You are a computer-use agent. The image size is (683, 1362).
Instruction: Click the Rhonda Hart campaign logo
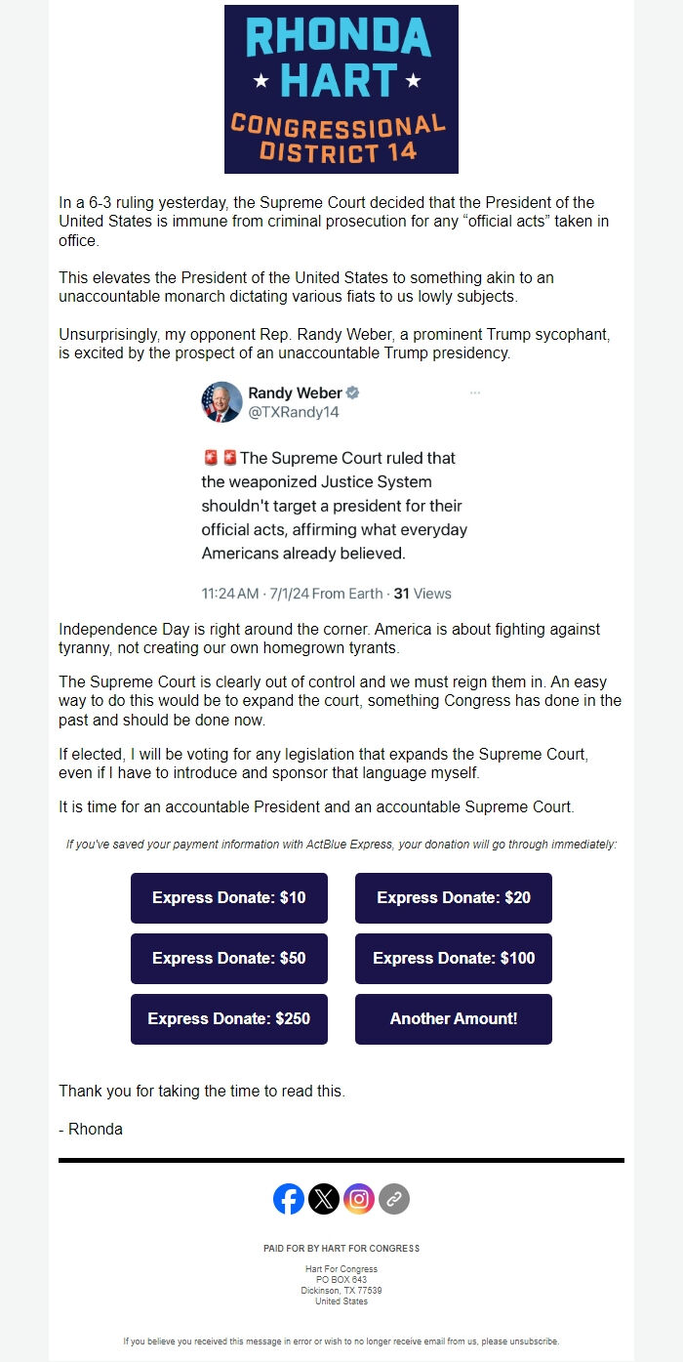(x=341, y=88)
